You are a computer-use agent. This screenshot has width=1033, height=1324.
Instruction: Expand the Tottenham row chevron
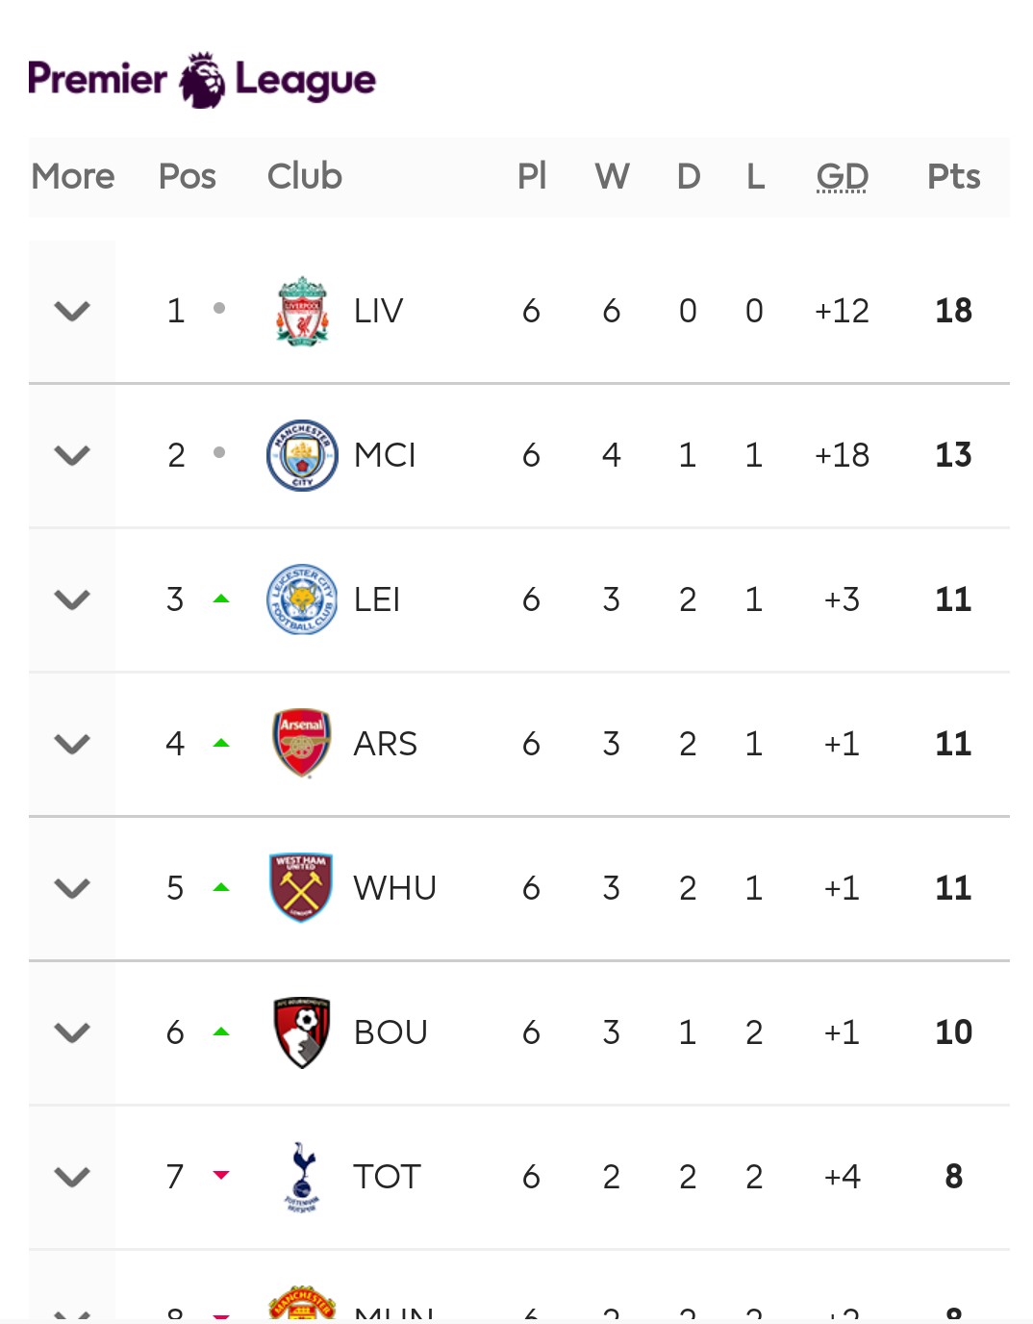pyautogui.click(x=72, y=1177)
